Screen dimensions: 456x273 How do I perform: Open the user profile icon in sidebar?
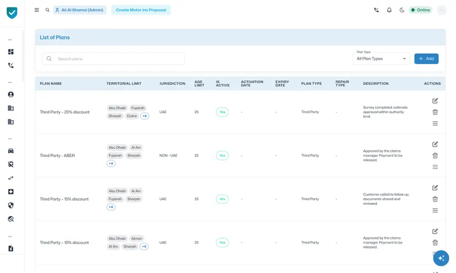(x=11, y=94)
